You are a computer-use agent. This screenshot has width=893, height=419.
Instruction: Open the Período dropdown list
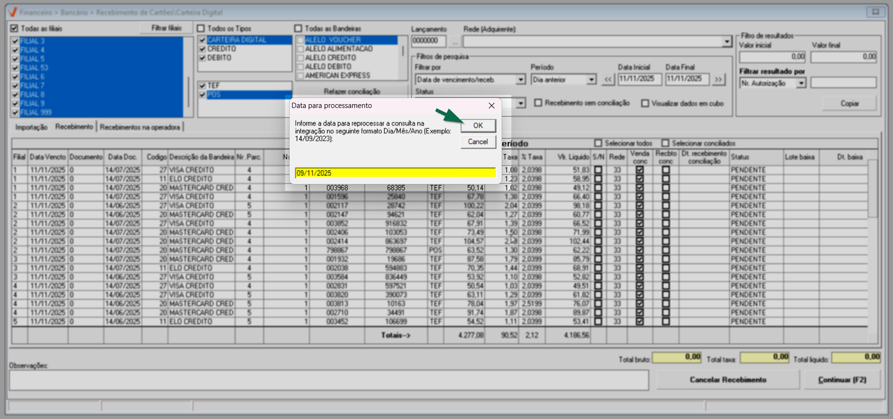[x=591, y=79]
